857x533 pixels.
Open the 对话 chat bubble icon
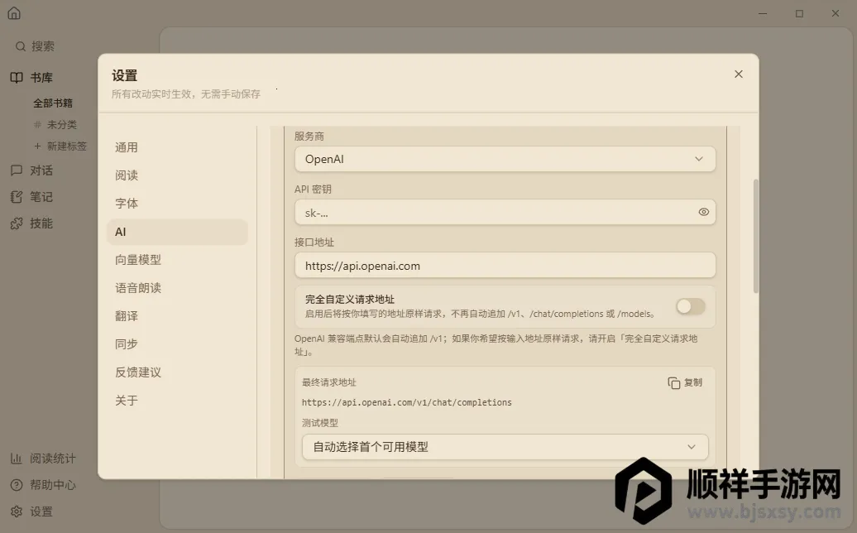[x=17, y=170]
